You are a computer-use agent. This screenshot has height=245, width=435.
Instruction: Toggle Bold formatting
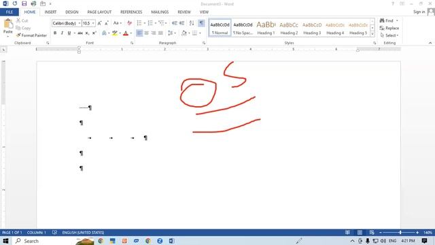pos(55,33)
